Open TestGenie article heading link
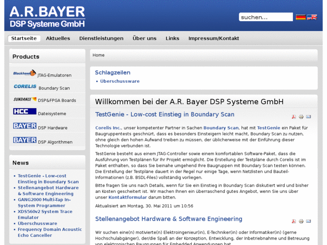327x245 pixels. [165, 115]
